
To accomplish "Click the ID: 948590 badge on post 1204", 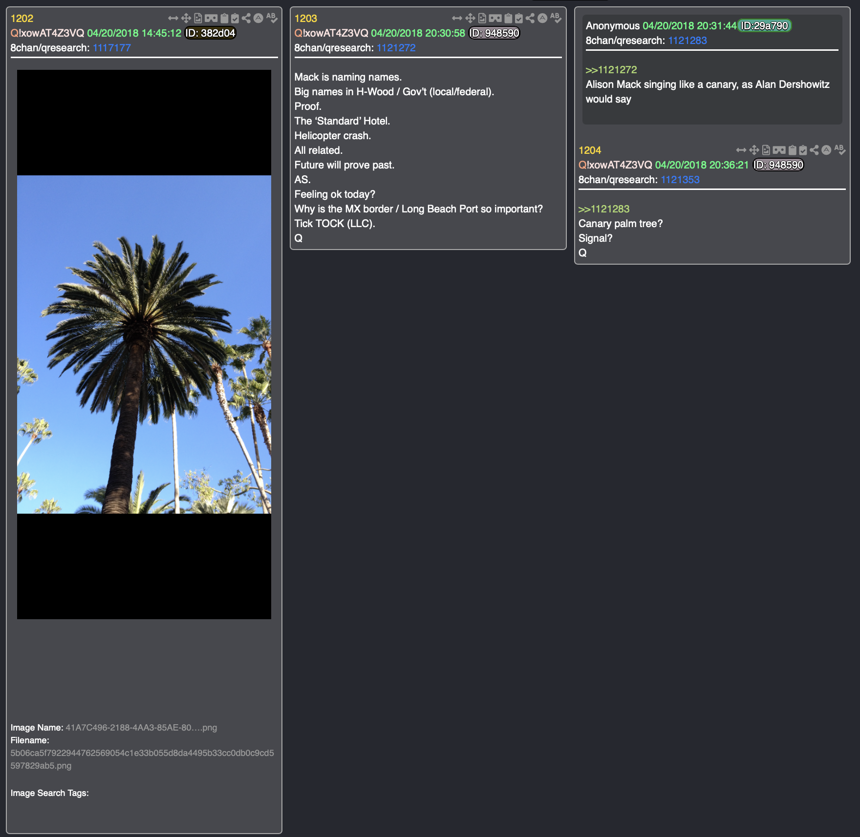I will (x=778, y=165).
